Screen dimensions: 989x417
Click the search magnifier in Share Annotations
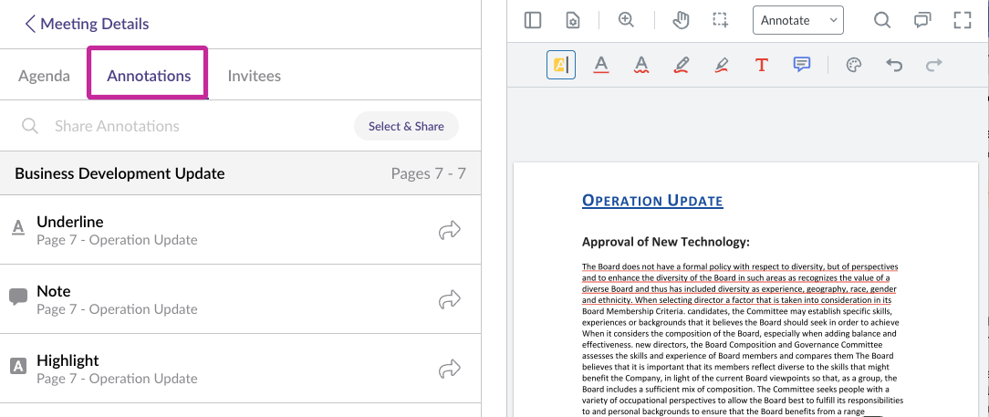pos(29,126)
